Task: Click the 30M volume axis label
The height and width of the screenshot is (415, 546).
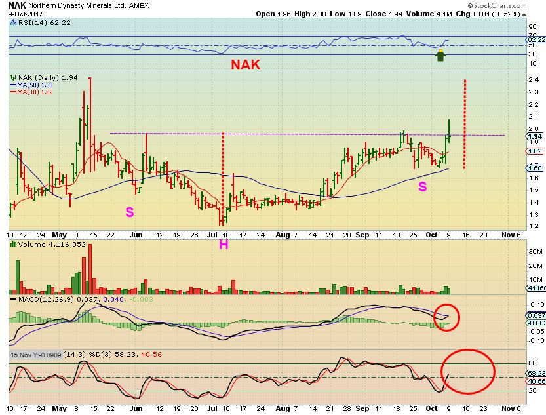Action: pyautogui.click(x=536, y=251)
